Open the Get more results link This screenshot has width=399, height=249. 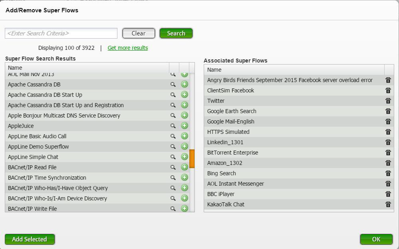[128, 48]
